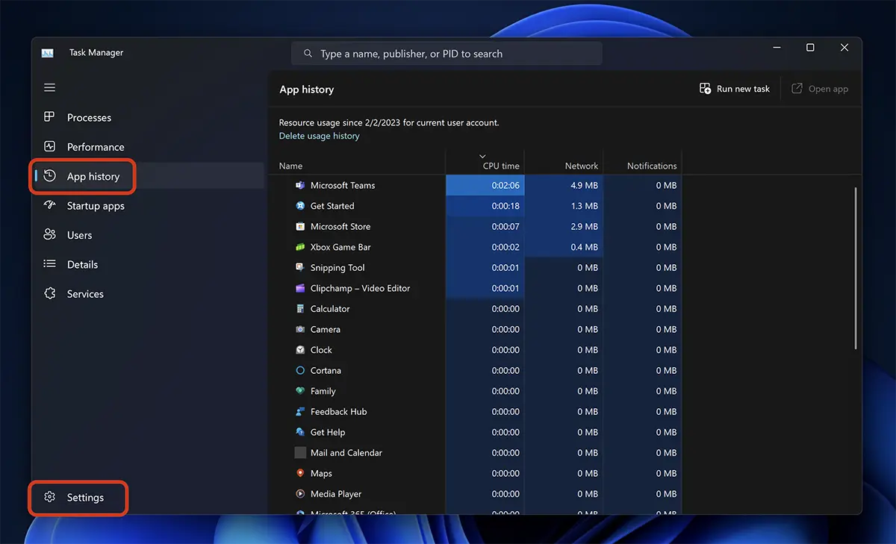Click the Xbox Game Bar app icon
Screen dimensions: 896x544
click(300, 247)
